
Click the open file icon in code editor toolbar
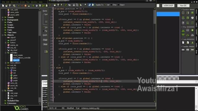pos(55,5)
